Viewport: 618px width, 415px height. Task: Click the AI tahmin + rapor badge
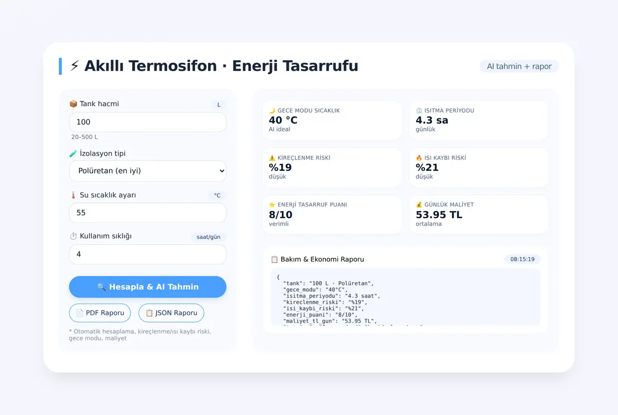tap(519, 66)
